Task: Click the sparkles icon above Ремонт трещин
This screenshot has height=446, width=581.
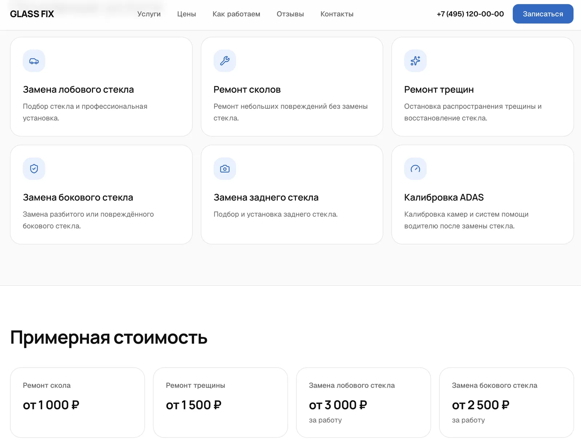Action: (x=415, y=61)
